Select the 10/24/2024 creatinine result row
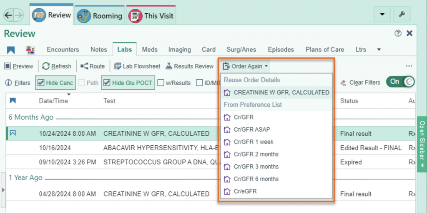Viewport: 427px width, 213px height. pos(156,134)
